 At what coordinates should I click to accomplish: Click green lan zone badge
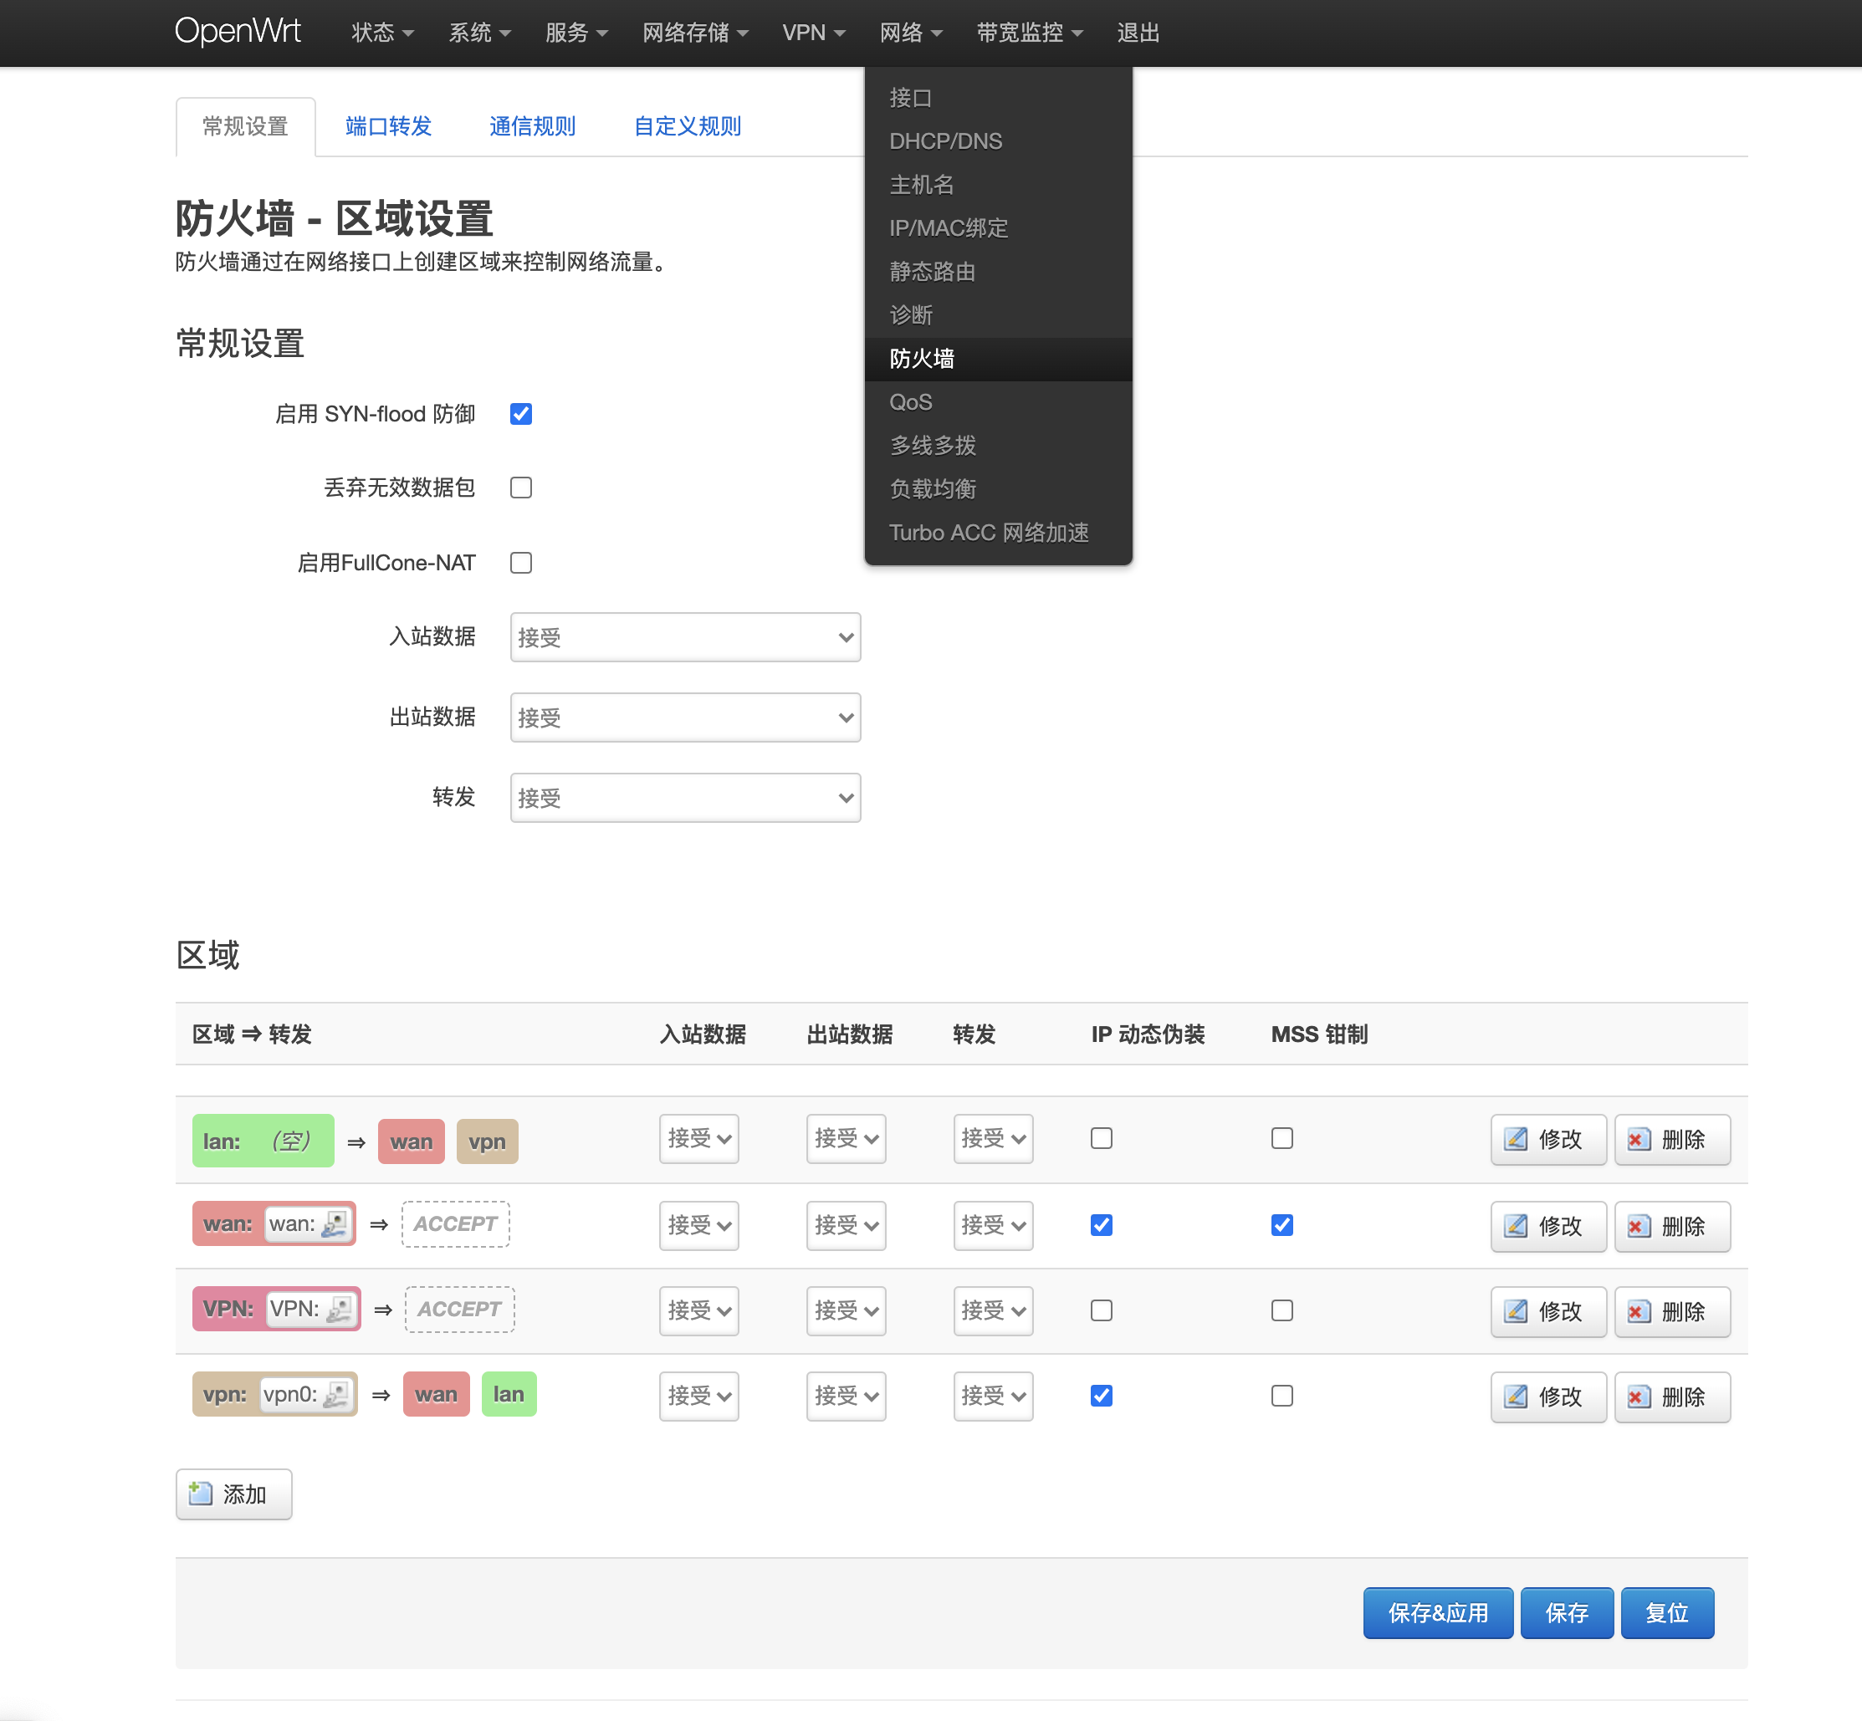pyautogui.click(x=263, y=1140)
